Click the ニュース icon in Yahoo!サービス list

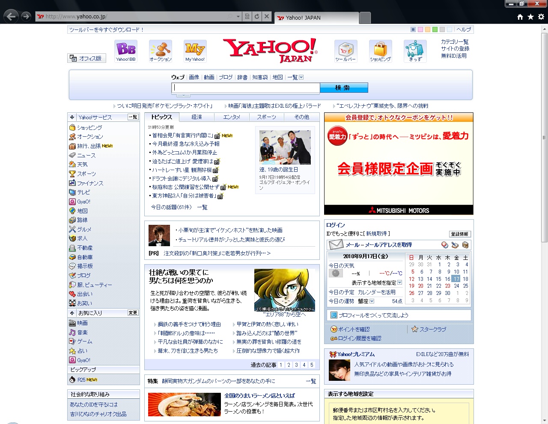point(72,155)
